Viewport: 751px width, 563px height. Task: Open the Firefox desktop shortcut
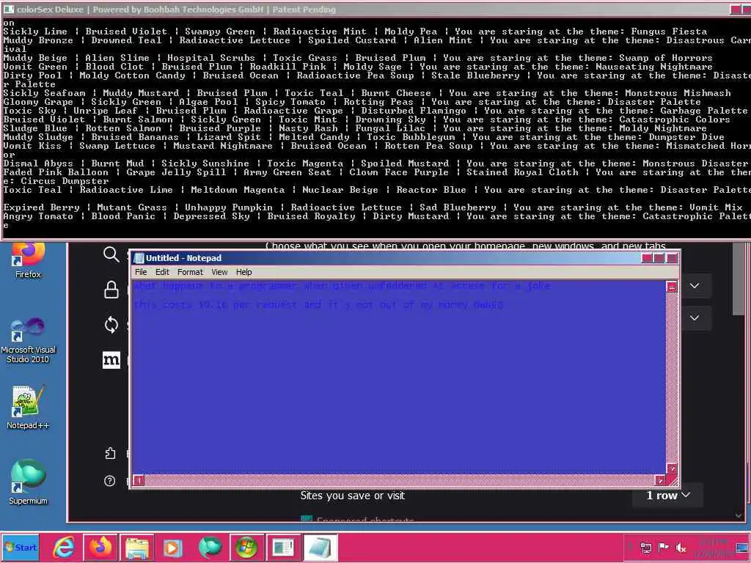28,261
